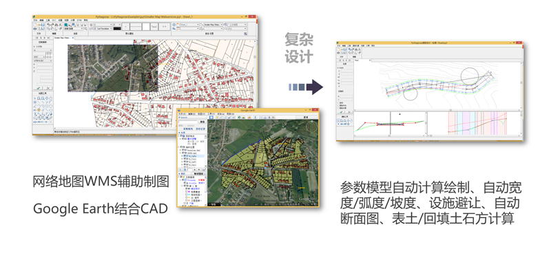Click the green checkmark confirm icon in Pythagoras control panel
Screen dimensions: 551x253
pos(39,88)
